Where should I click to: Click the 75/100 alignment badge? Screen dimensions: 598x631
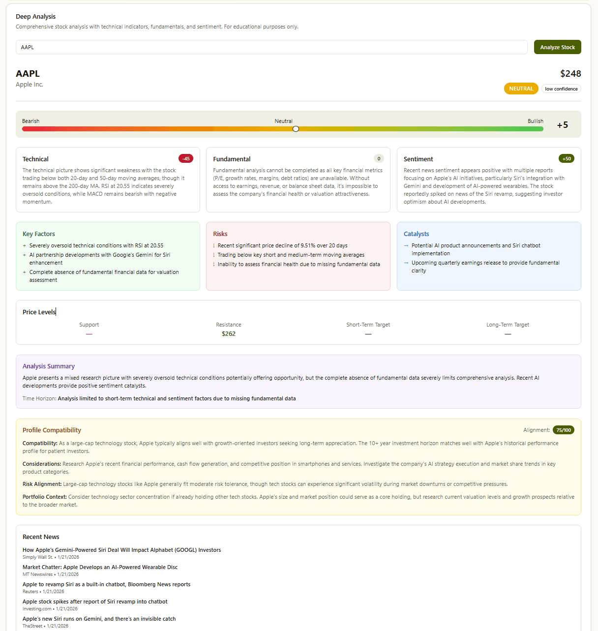click(564, 430)
